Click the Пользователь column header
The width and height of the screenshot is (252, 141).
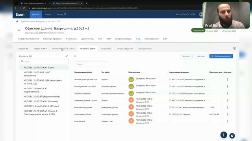click(134, 72)
